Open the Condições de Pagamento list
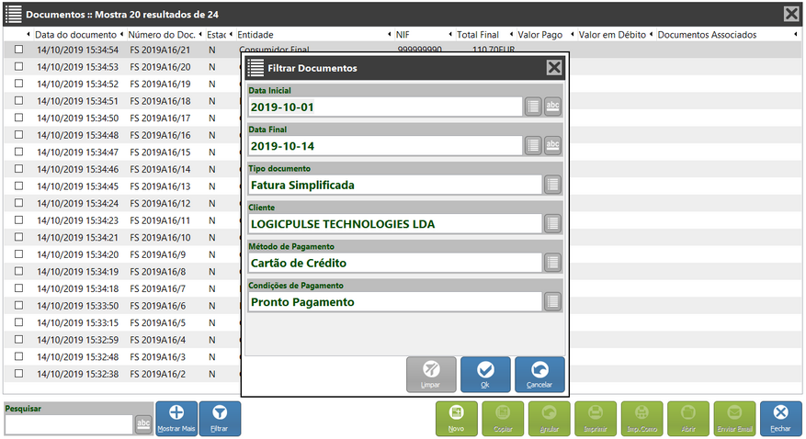 point(552,301)
